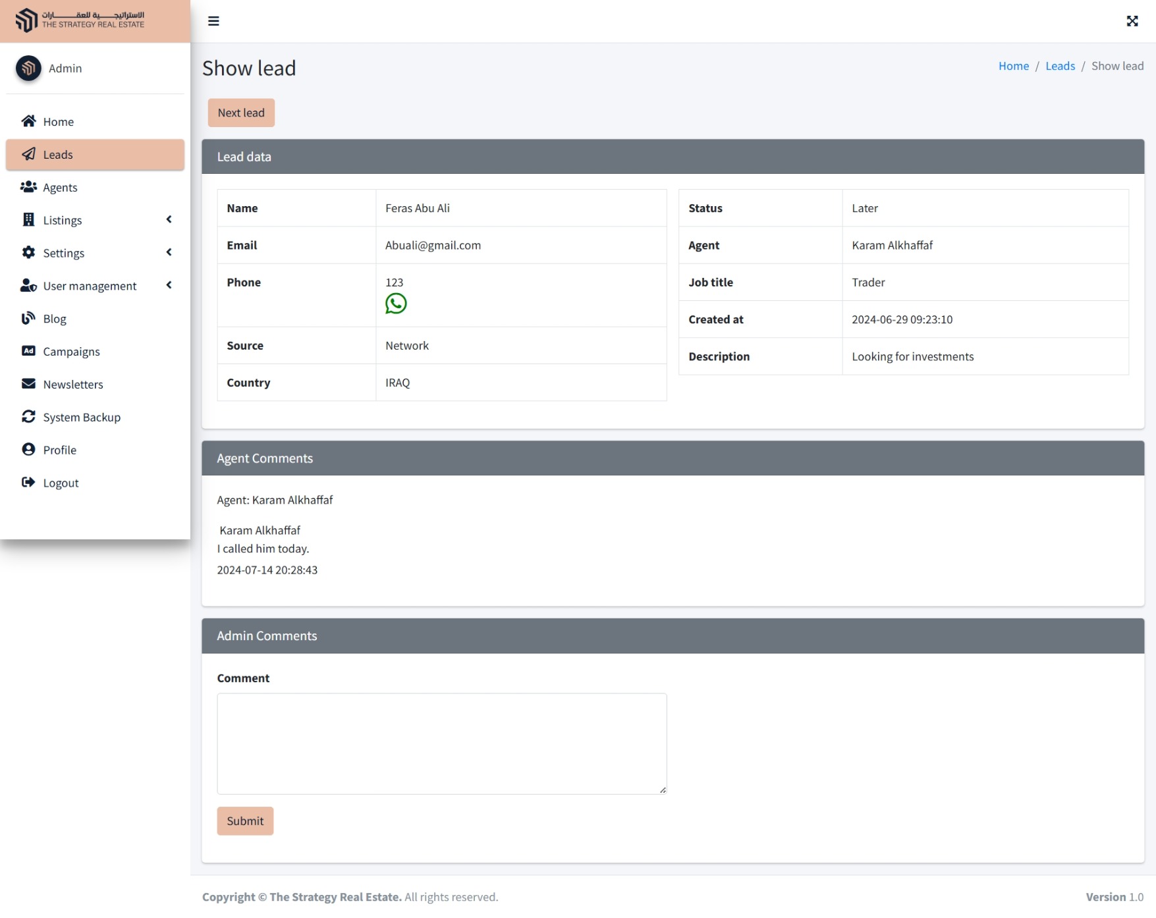Expand the Listings submenu chevron
1156x918 pixels.
point(169,220)
